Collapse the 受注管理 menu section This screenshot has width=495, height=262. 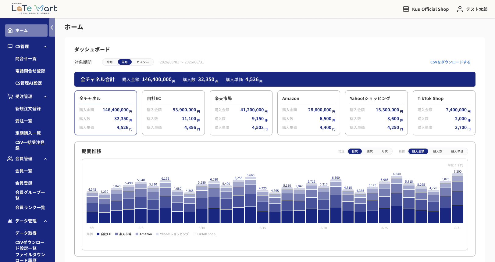(x=45, y=97)
